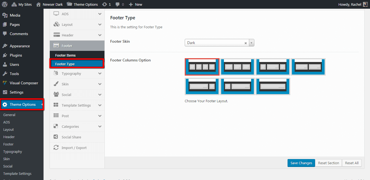
Task: Open Template Settings submenu link
Action: tap(17, 173)
